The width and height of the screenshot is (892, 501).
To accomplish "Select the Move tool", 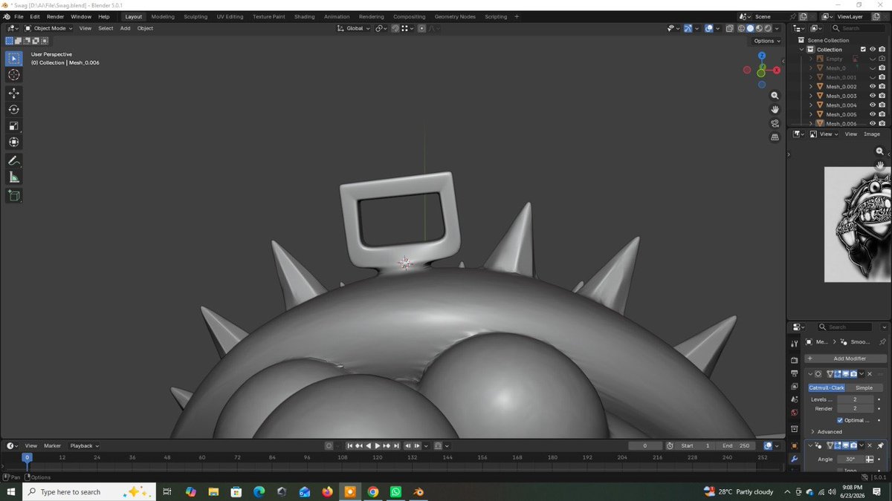I will (13, 93).
